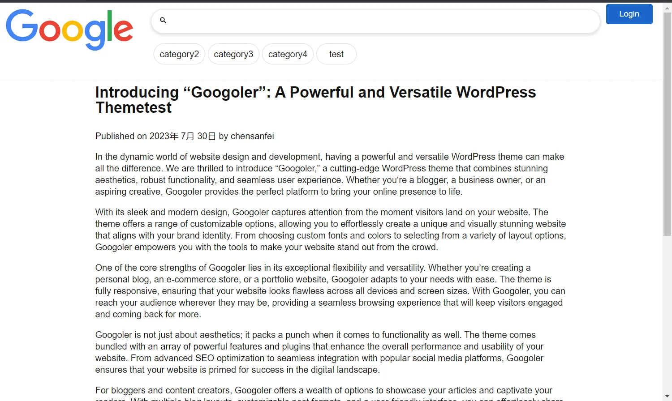Go to the test category tab
Screen dimensions: 672x401
(x=336, y=54)
